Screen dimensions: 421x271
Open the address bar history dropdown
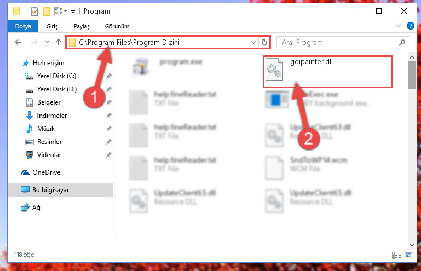pos(253,43)
